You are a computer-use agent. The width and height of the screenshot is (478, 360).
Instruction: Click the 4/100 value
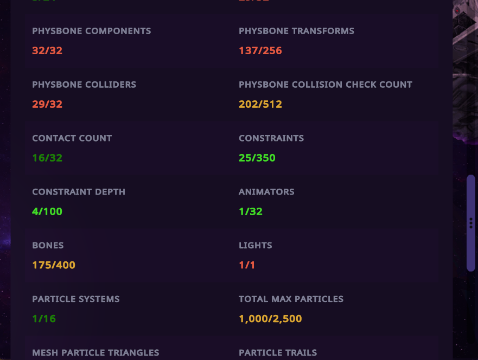pos(47,211)
